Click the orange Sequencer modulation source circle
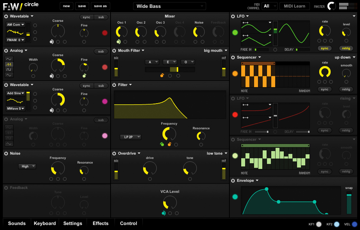Image resolution: width=360 pixels, height=230 pixels. [235, 74]
